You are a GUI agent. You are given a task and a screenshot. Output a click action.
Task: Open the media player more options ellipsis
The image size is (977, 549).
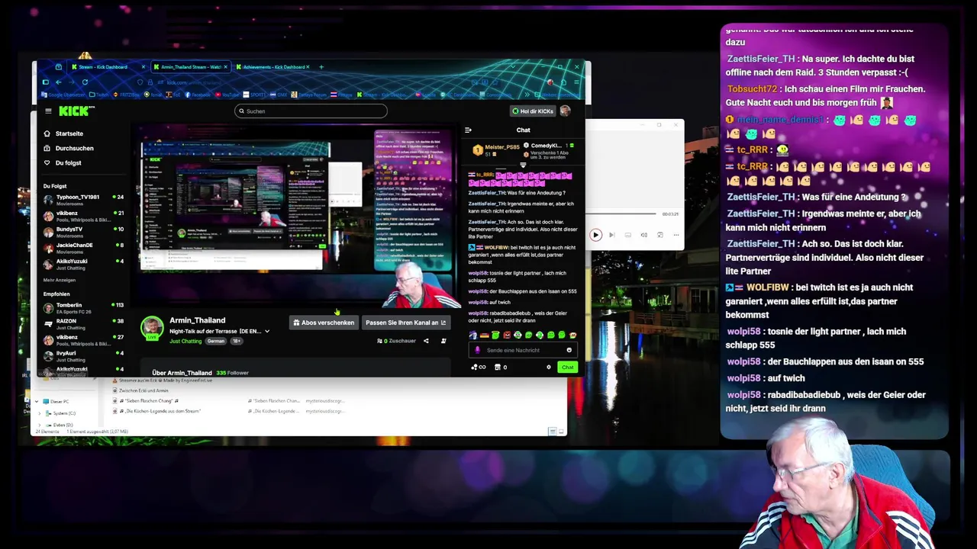[x=676, y=235]
